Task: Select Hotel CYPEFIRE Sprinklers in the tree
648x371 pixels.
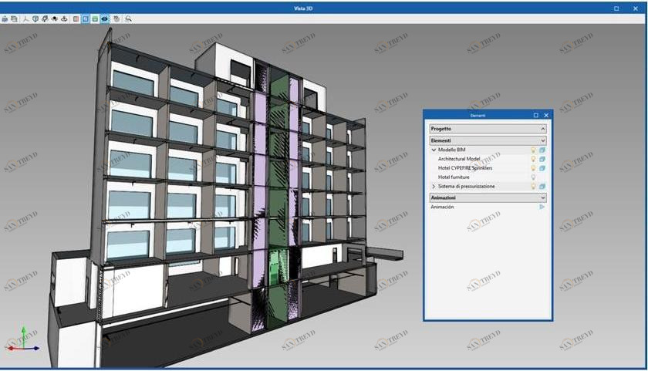Action: pyautogui.click(x=464, y=168)
